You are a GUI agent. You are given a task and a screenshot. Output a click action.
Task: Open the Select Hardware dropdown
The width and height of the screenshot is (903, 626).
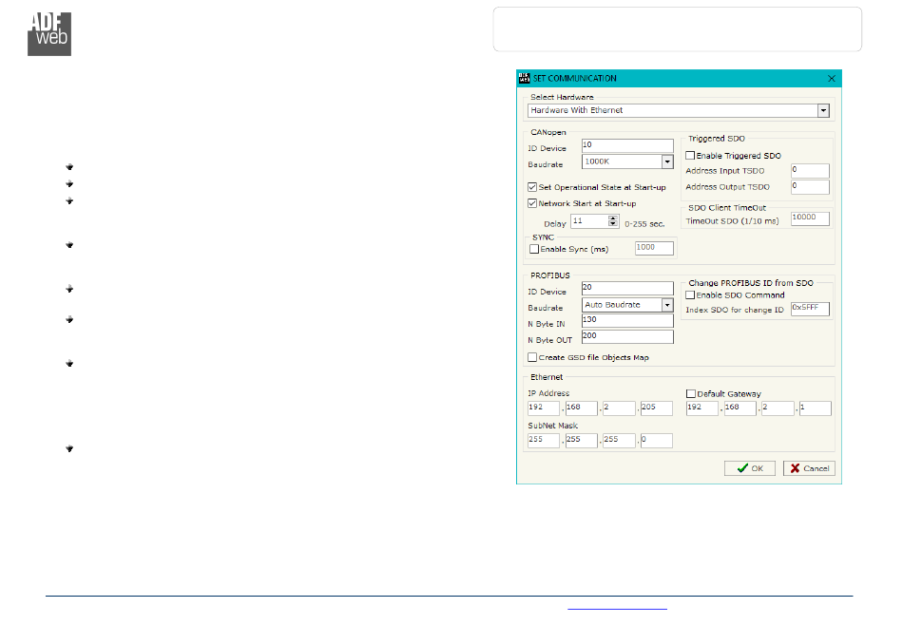tap(823, 110)
